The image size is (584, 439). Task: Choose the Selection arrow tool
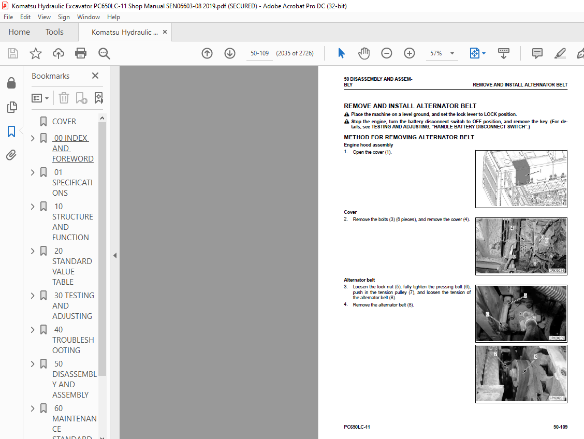point(341,53)
